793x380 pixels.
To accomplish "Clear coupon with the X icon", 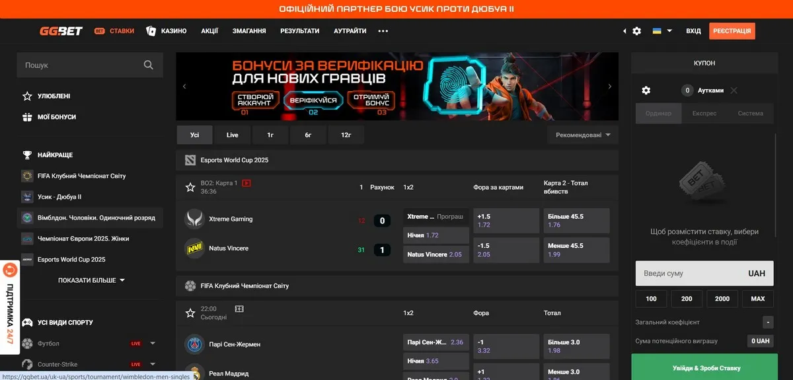I will (x=734, y=91).
